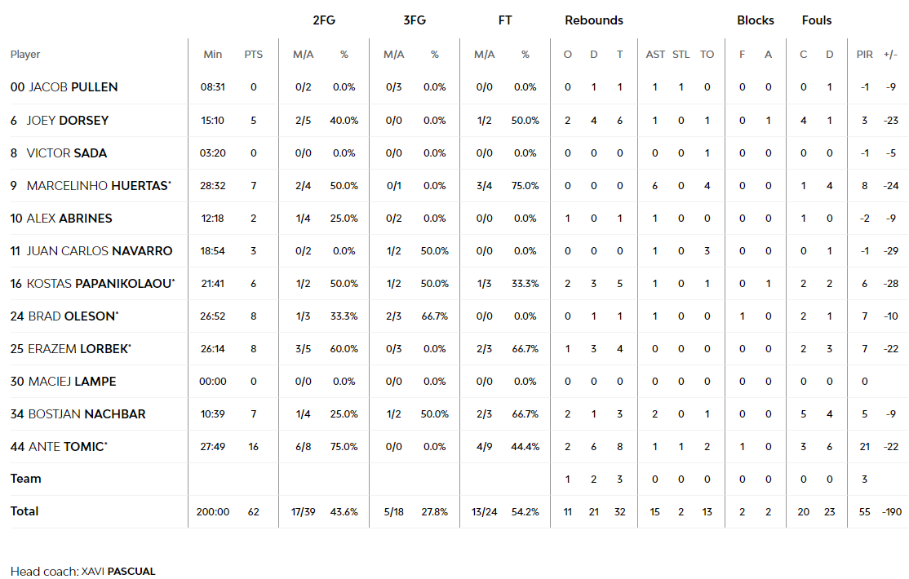Open Erazem Lorbek's player page
909x579 pixels.
(79, 348)
